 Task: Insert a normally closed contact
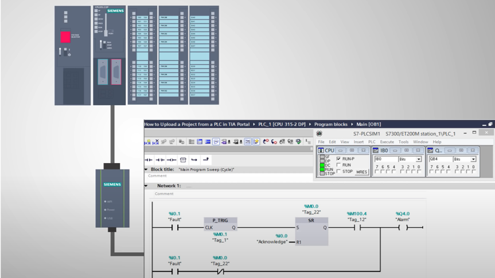point(160,160)
